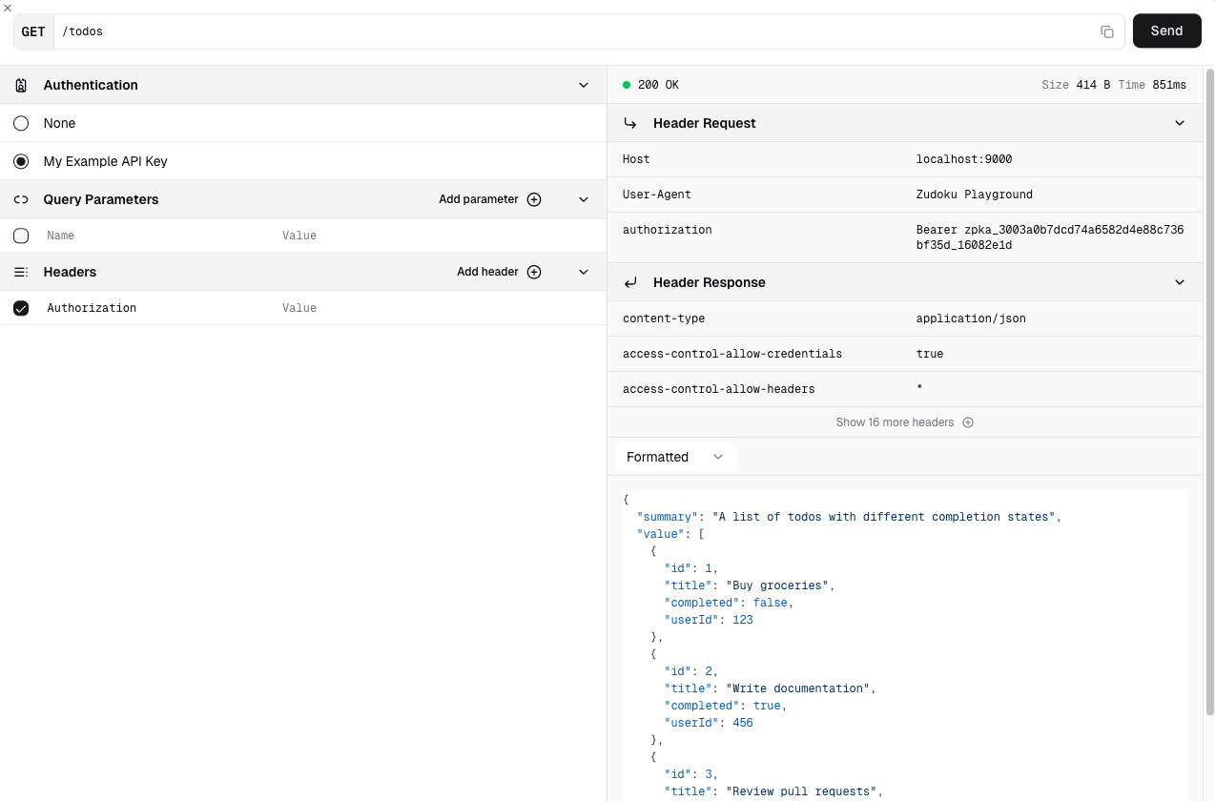Click the application/json value
The height and width of the screenshot is (801, 1215).
[x=971, y=318]
